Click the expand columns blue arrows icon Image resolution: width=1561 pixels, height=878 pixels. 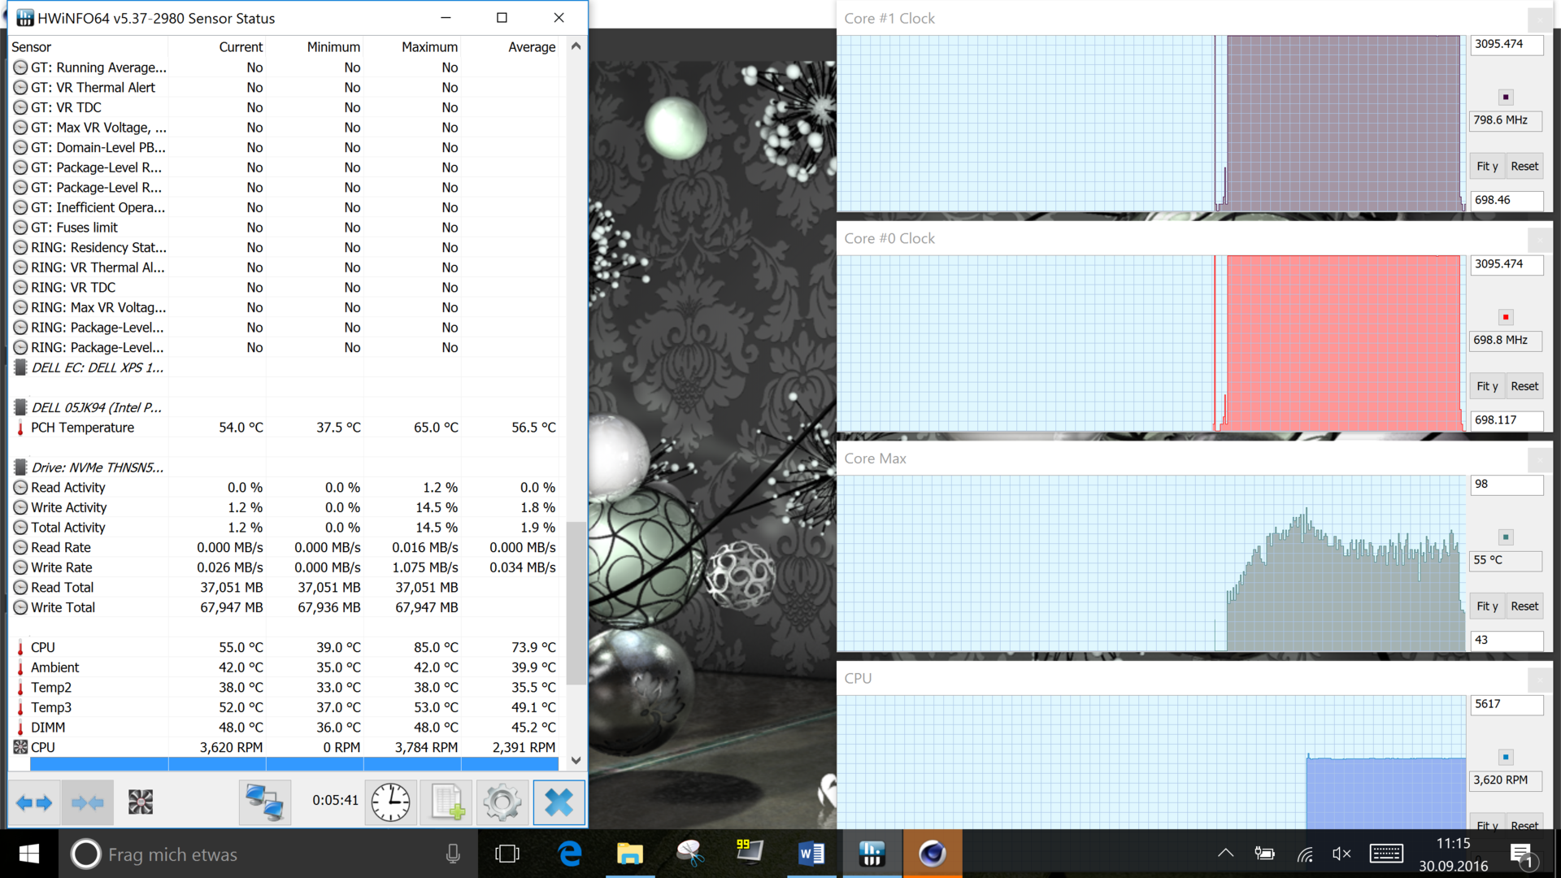(34, 802)
